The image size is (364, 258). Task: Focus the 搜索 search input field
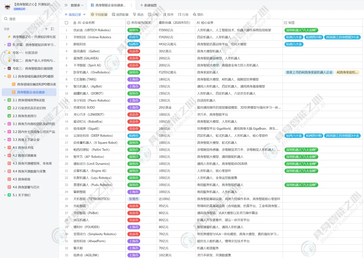tap(29, 19)
